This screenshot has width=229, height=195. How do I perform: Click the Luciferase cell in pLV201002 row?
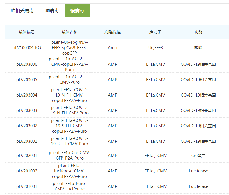198,171
